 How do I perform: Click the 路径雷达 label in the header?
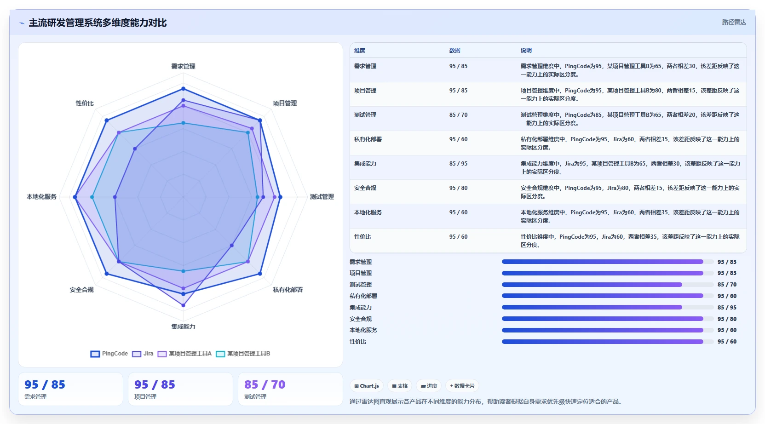(x=734, y=22)
